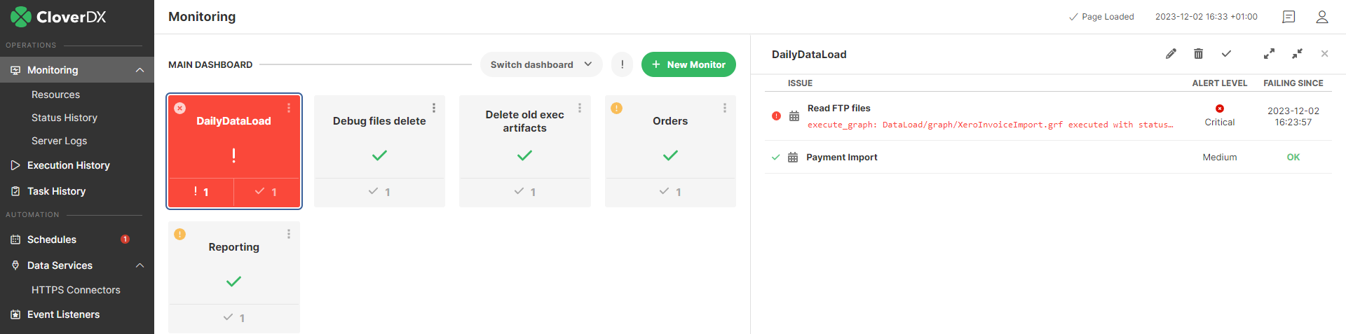Shrink the detail panel with the collapse arrows icon
The width and height of the screenshot is (1346, 334).
point(1297,54)
